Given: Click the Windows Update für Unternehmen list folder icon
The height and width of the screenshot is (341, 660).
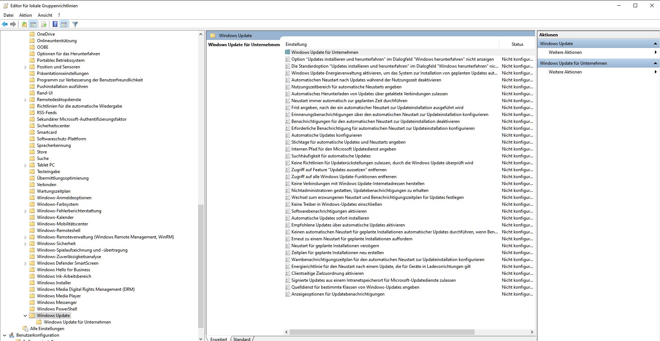Looking at the screenshot, I should pyautogui.click(x=287, y=52).
